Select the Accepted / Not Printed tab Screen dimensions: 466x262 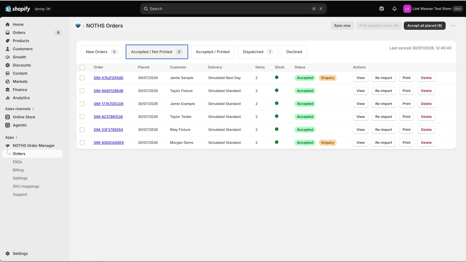[157, 52]
